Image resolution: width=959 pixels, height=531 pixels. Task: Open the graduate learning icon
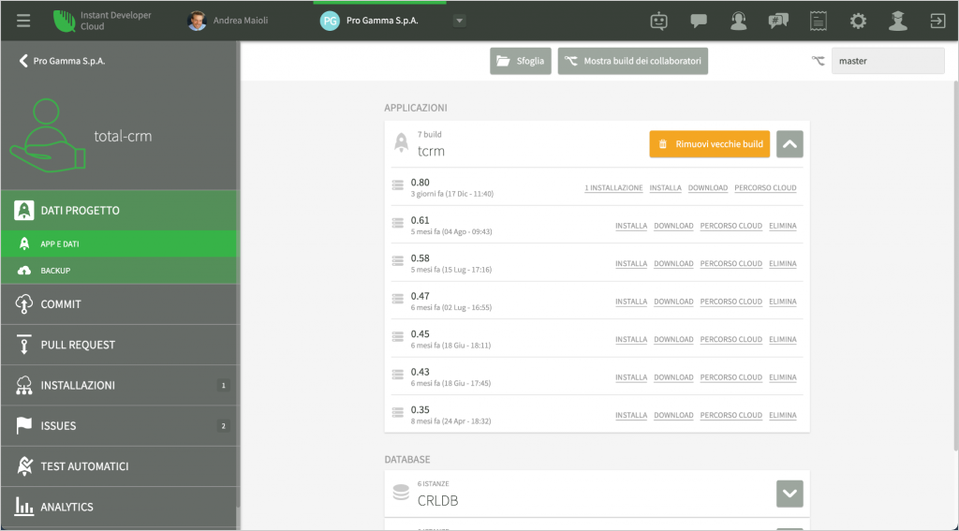pos(898,21)
